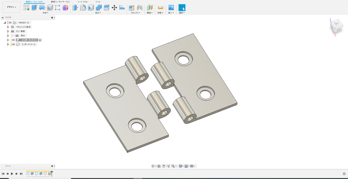This screenshot has width=348, height=179.
Task: Switch to the 基準フィーチャ サーフェス tab
Action: pos(60,2)
